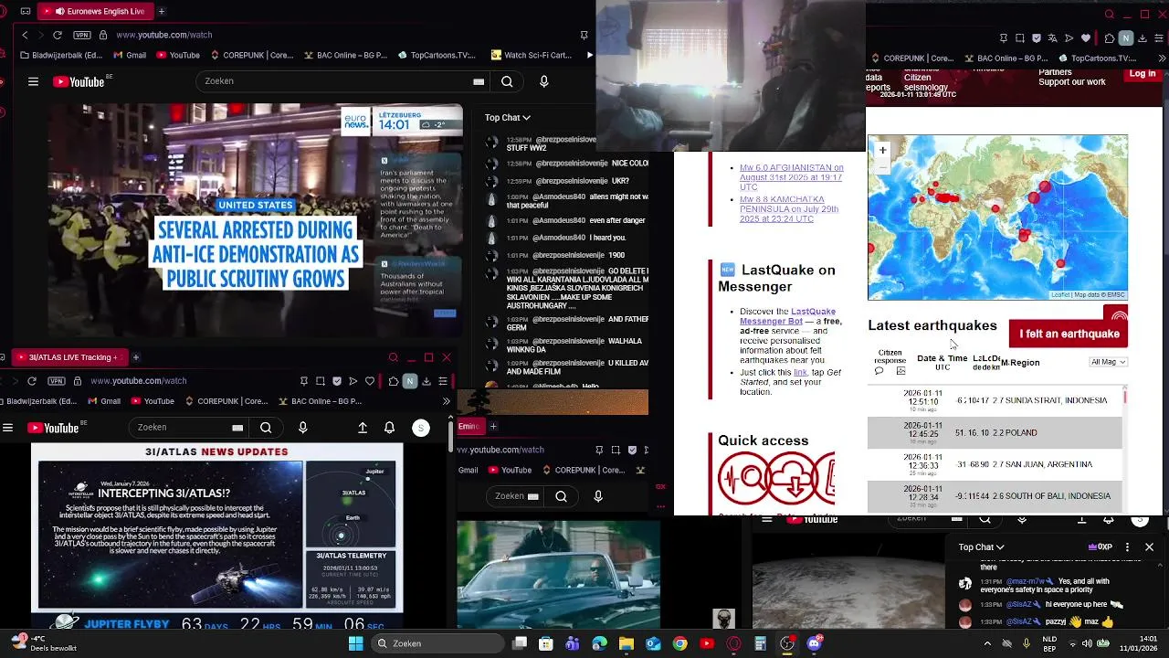Screen dimensions: 1169x658
Task: Add new tab in 3I/ATLAS window
Action: (135, 357)
